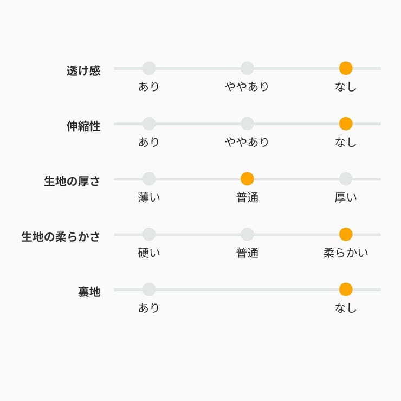Screen dimensions: 401x401
Task: Click orange 'なし' dot on 伸縮性 scale
Action: pyautogui.click(x=346, y=124)
